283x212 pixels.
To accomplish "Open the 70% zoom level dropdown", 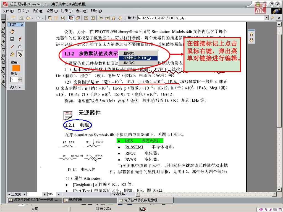I will coord(59,194).
